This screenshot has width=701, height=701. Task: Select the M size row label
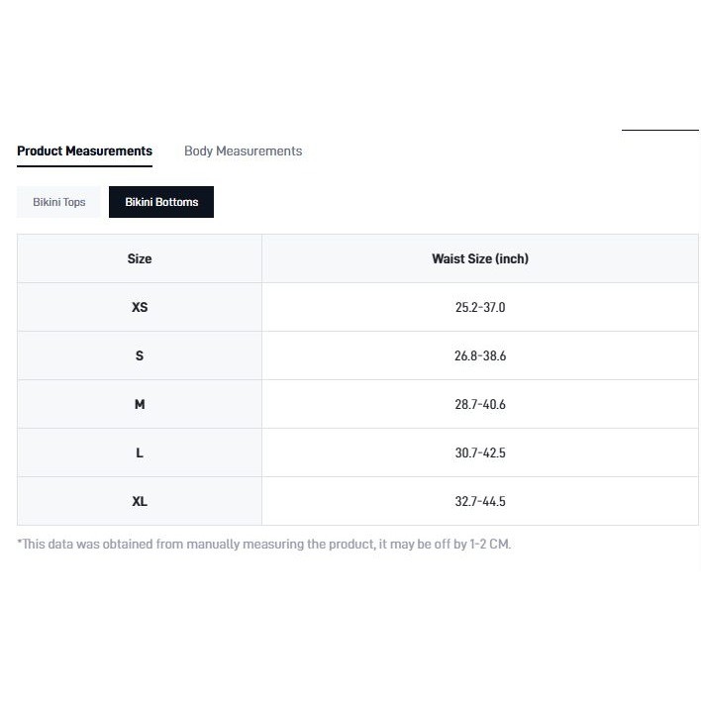coord(140,404)
